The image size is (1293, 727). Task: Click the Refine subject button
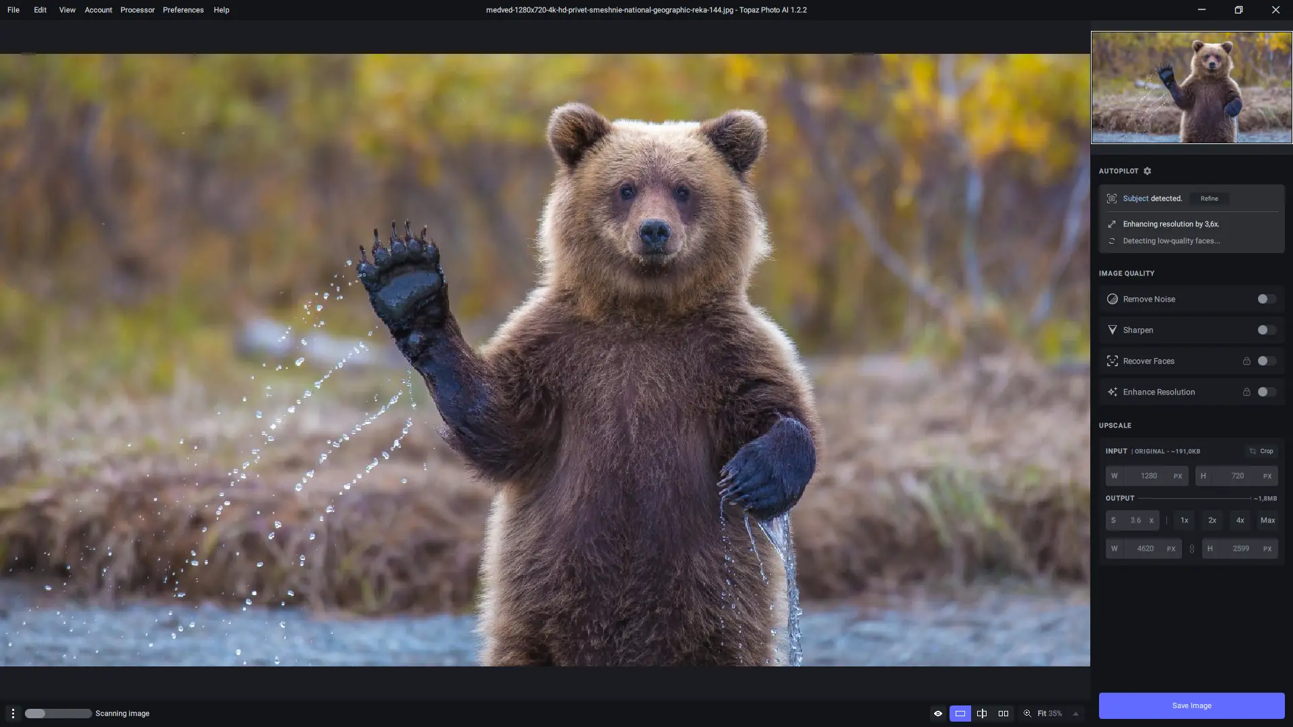coord(1209,199)
